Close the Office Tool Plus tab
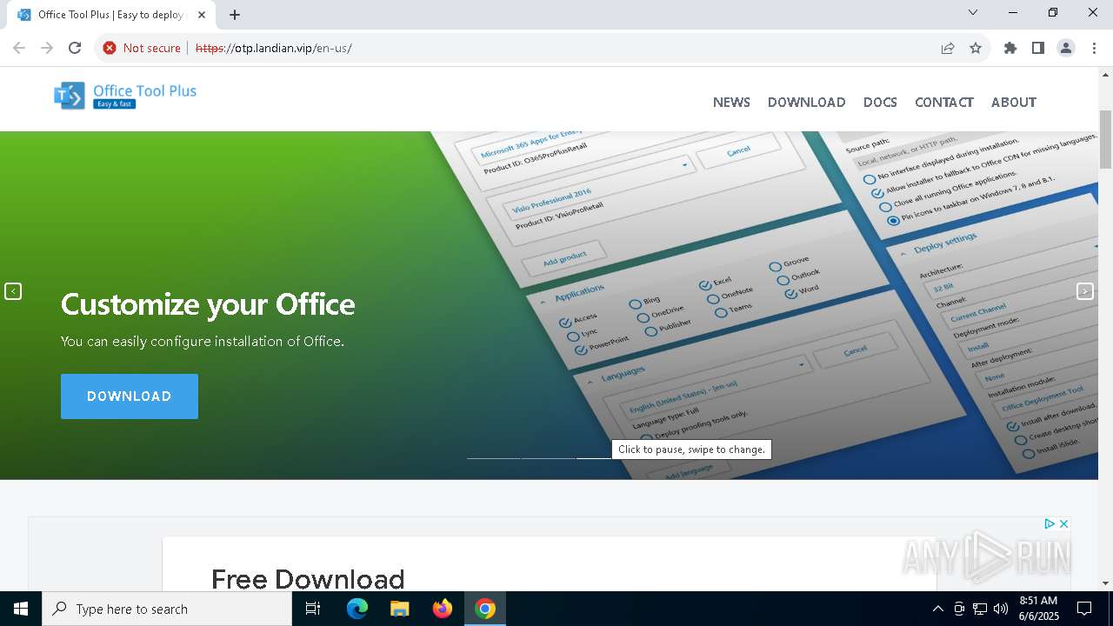Image resolution: width=1113 pixels, height=626 pixels. (x=202, y=15)
